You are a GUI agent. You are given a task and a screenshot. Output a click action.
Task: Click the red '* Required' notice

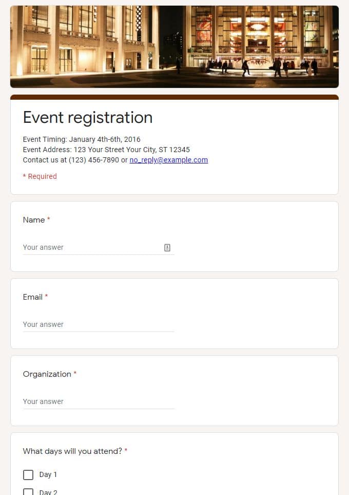[40, 176]
